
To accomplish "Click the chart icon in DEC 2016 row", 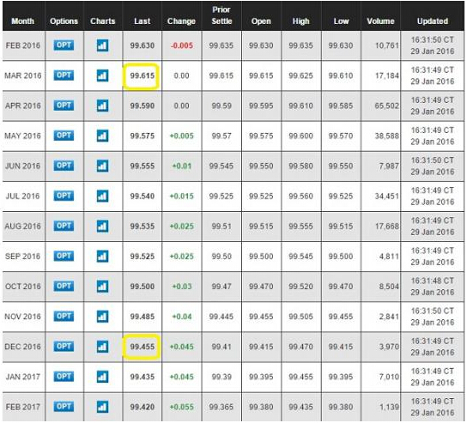I will click(102, 347).
